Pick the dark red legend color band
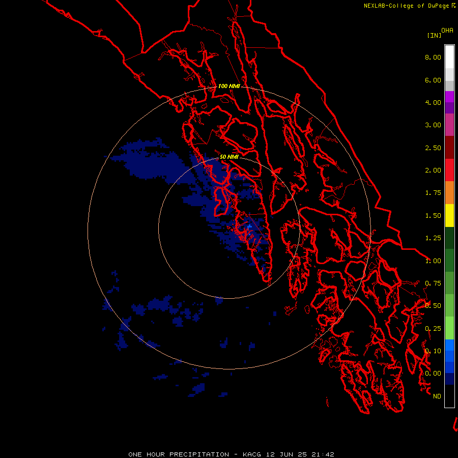458x458 pixels. (x=449, y=148)
